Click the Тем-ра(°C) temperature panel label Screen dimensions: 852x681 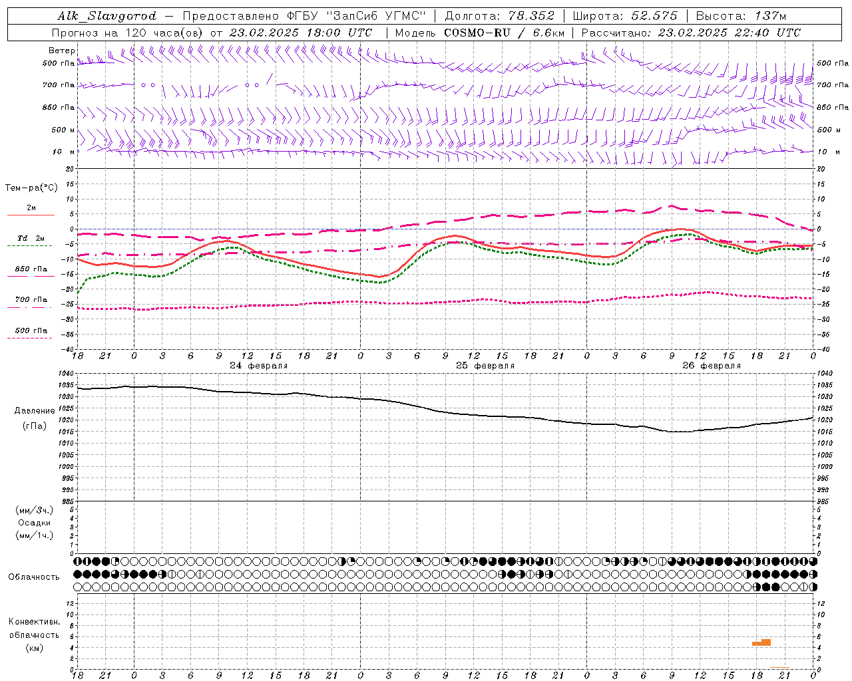point(31,188)
